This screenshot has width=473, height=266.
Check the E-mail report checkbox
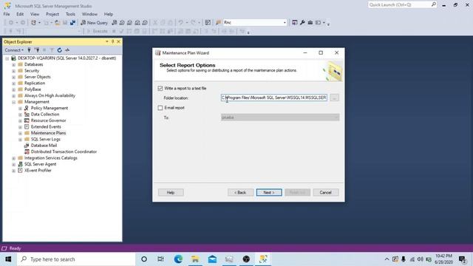(160, 108)
